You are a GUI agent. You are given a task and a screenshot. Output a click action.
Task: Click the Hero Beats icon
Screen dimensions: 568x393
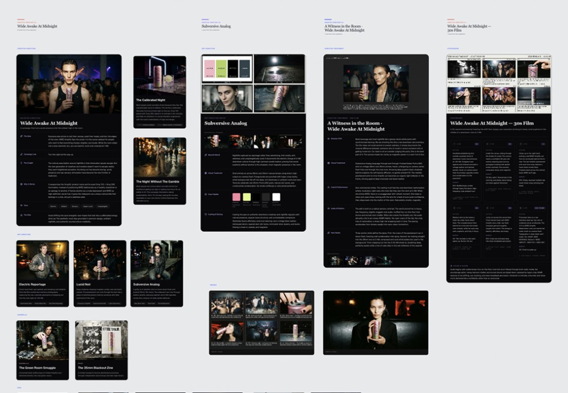(x=328, y=233)
